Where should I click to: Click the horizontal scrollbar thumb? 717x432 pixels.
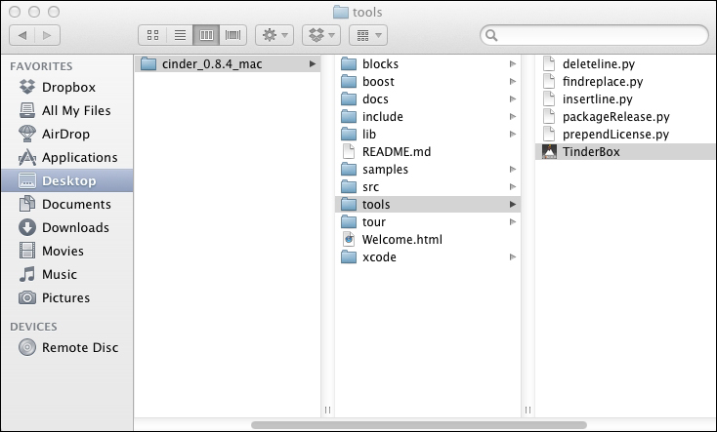(x=419, y=425)
